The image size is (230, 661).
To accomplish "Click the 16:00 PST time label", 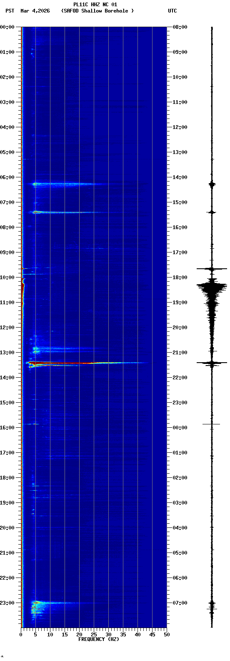I will coord(7,428).
